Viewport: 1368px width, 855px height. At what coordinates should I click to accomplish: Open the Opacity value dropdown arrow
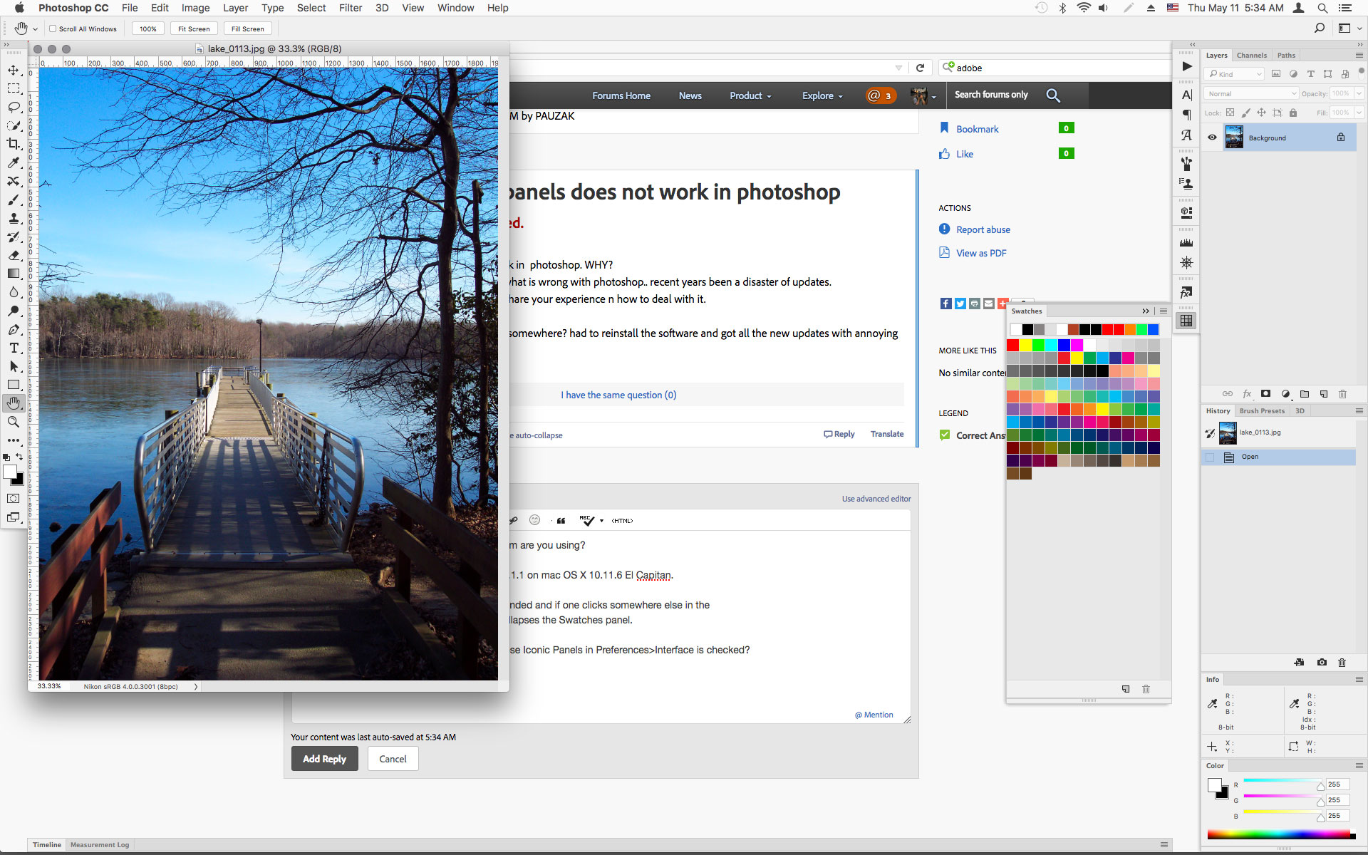(x=1359, y=93)
